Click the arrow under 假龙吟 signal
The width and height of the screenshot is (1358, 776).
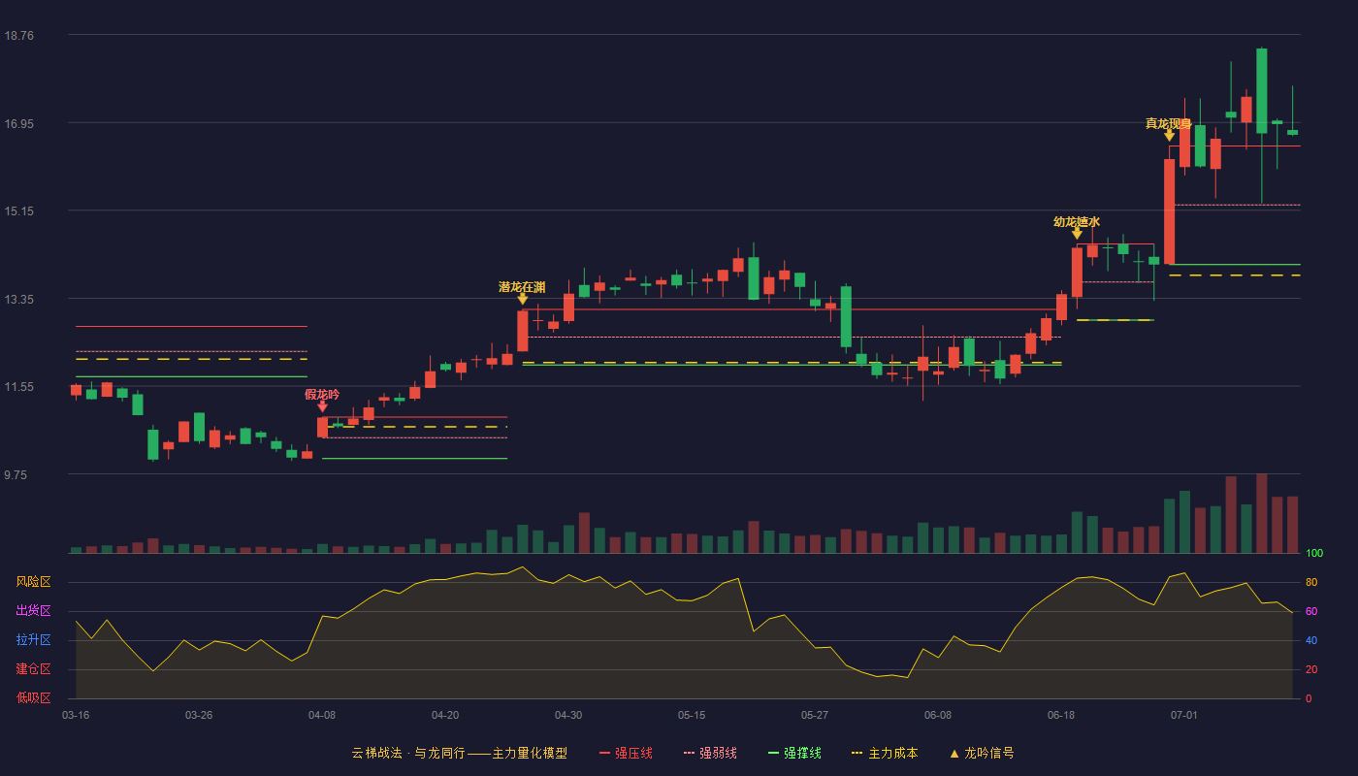click(322, 406)
